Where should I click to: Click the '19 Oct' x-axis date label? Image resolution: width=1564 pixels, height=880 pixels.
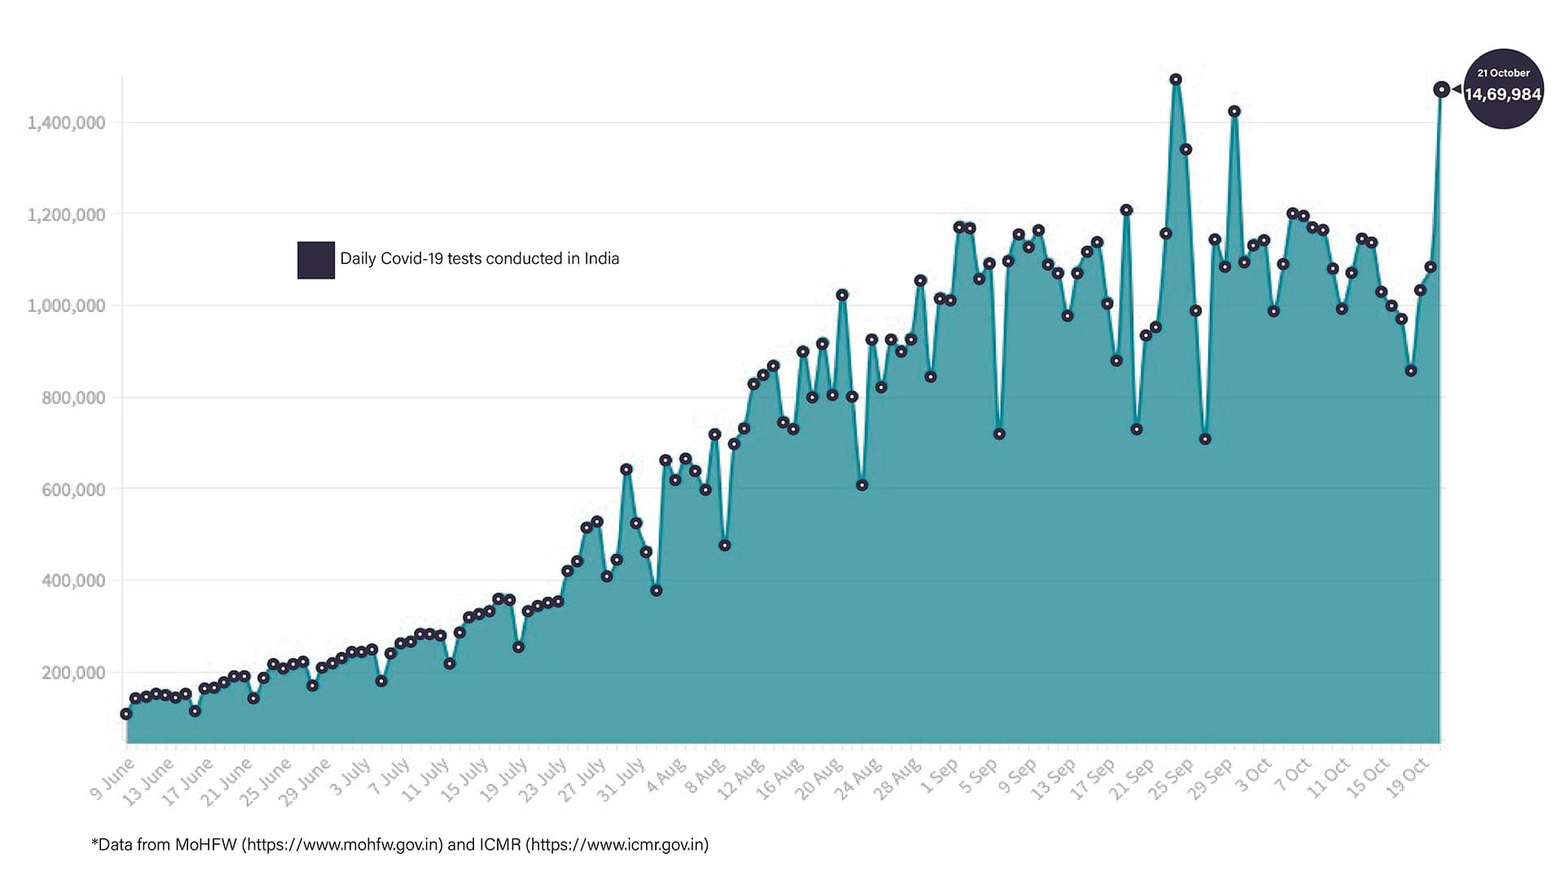point(1408,778)
